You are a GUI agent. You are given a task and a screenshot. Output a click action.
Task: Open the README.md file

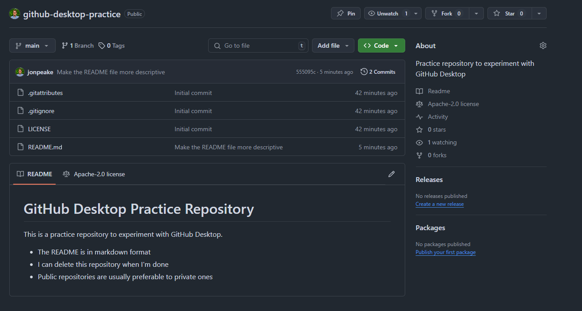[x=45, y=147]
